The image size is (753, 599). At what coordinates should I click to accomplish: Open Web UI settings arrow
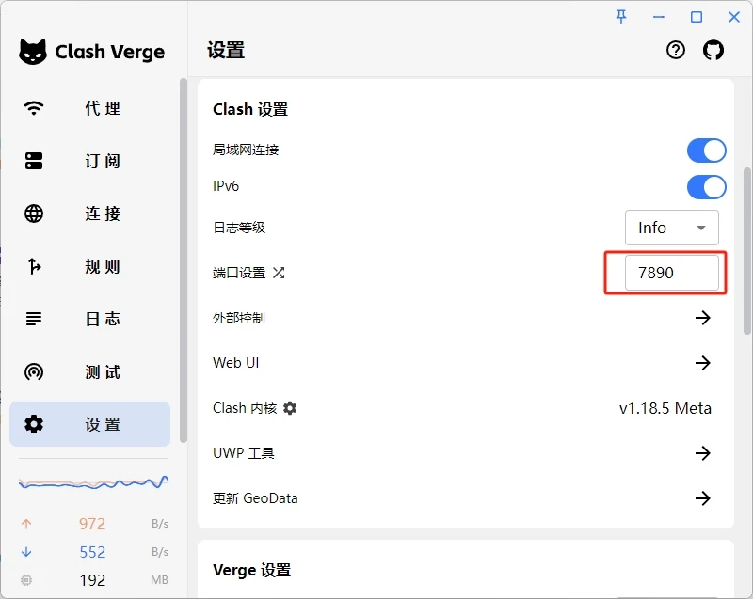coord(702,363)
